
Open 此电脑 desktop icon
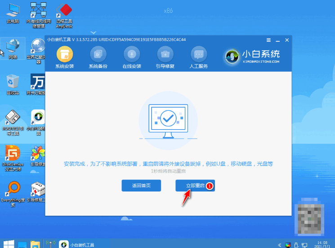[x=13, y=13]
